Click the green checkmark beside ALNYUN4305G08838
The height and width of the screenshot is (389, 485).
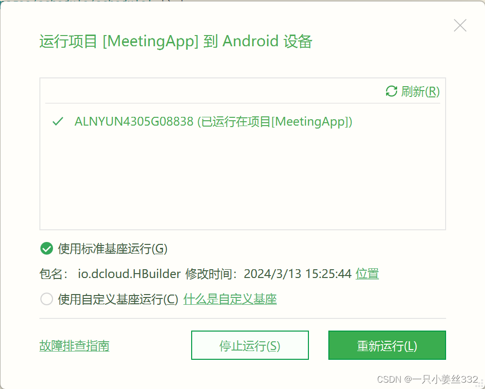pyautogui.click(x=58, y=121)
